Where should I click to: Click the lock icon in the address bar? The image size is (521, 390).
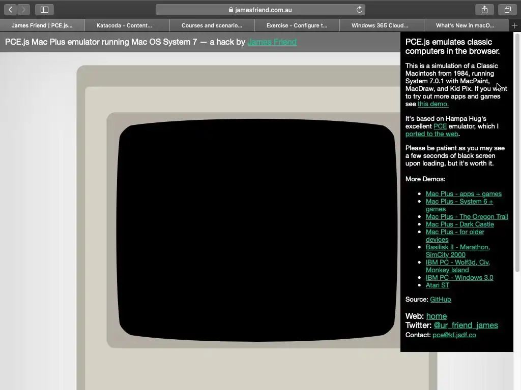point(231,10)
